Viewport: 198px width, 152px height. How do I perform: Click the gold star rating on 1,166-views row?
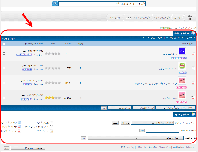click(53, 98)
